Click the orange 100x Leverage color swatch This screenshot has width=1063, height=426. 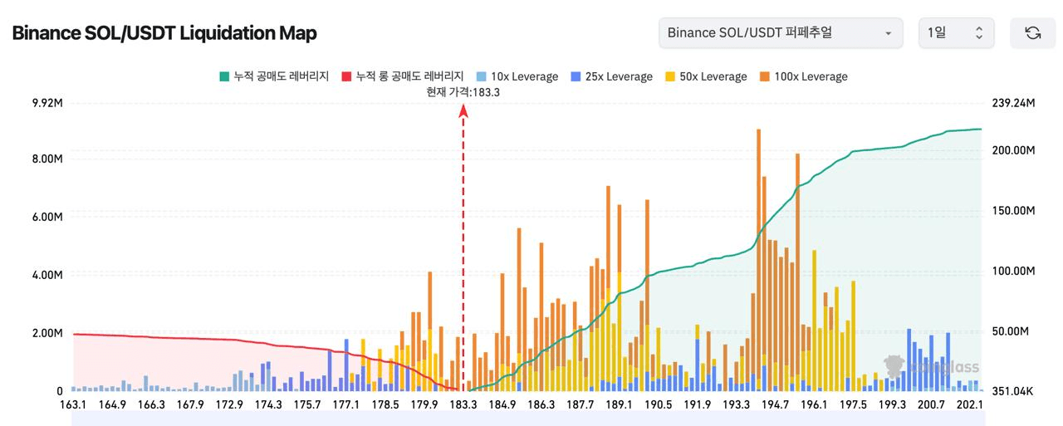point(765,76)
